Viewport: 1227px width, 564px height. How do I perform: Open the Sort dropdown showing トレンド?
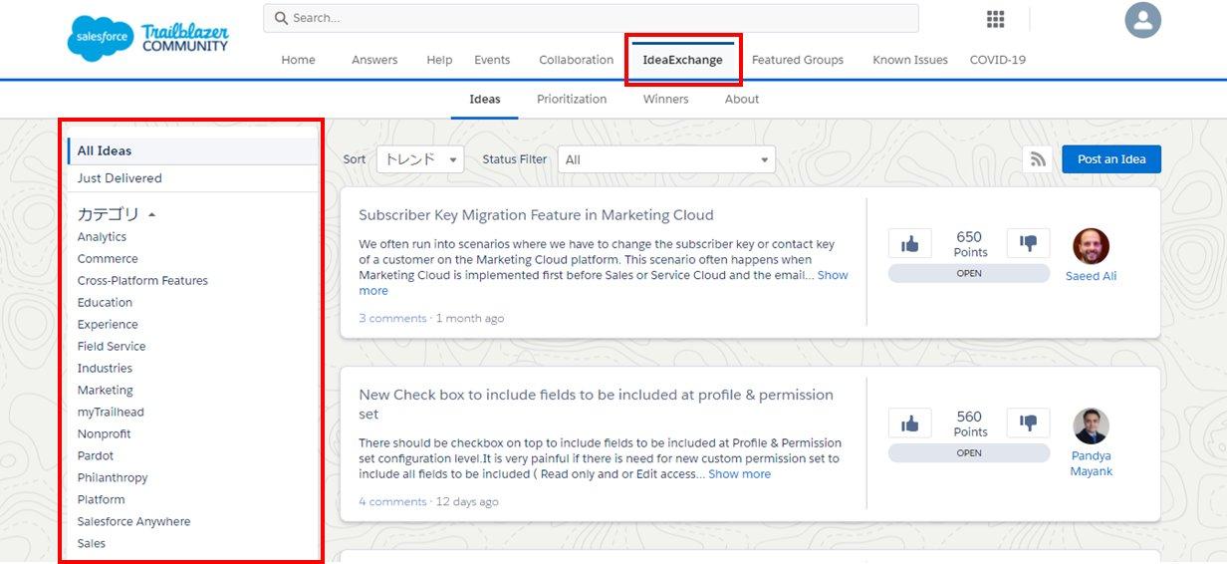[x=420, y=159]
